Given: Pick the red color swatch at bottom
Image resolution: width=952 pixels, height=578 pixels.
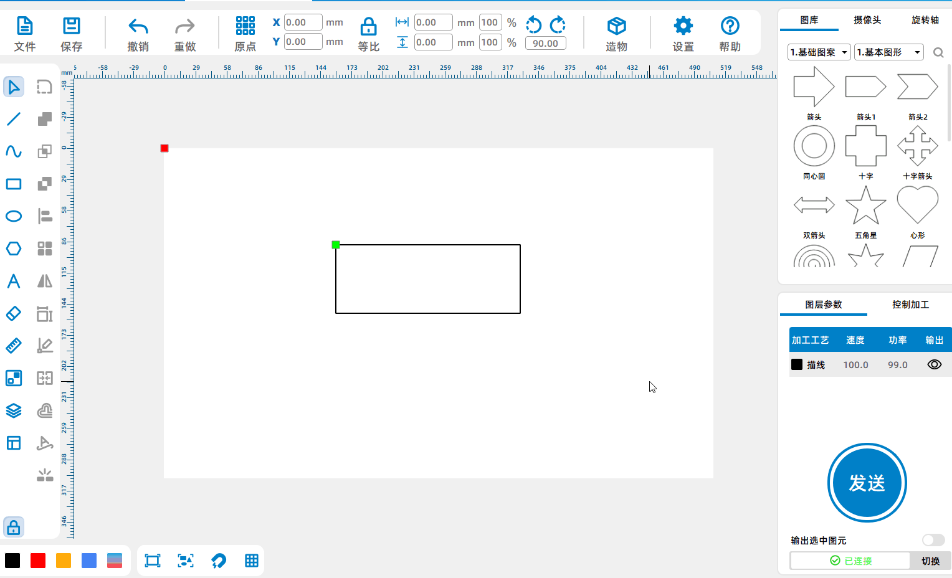Looking at the screenshot, I should click(38, 561).
